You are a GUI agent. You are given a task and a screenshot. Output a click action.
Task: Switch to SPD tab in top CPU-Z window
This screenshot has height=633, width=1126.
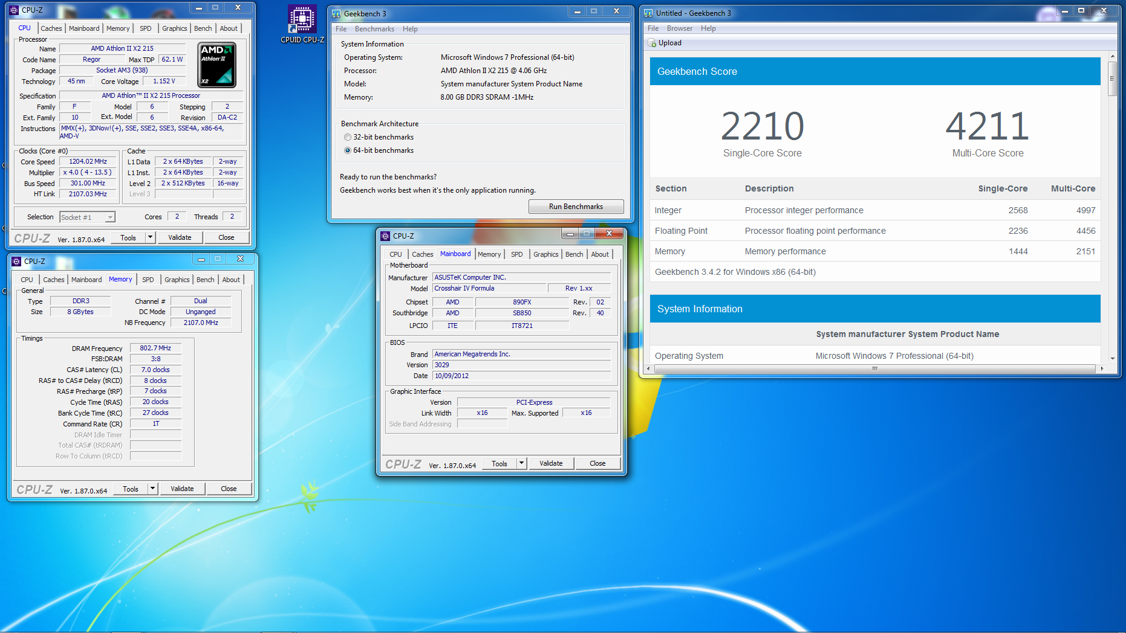click(146, 28)
